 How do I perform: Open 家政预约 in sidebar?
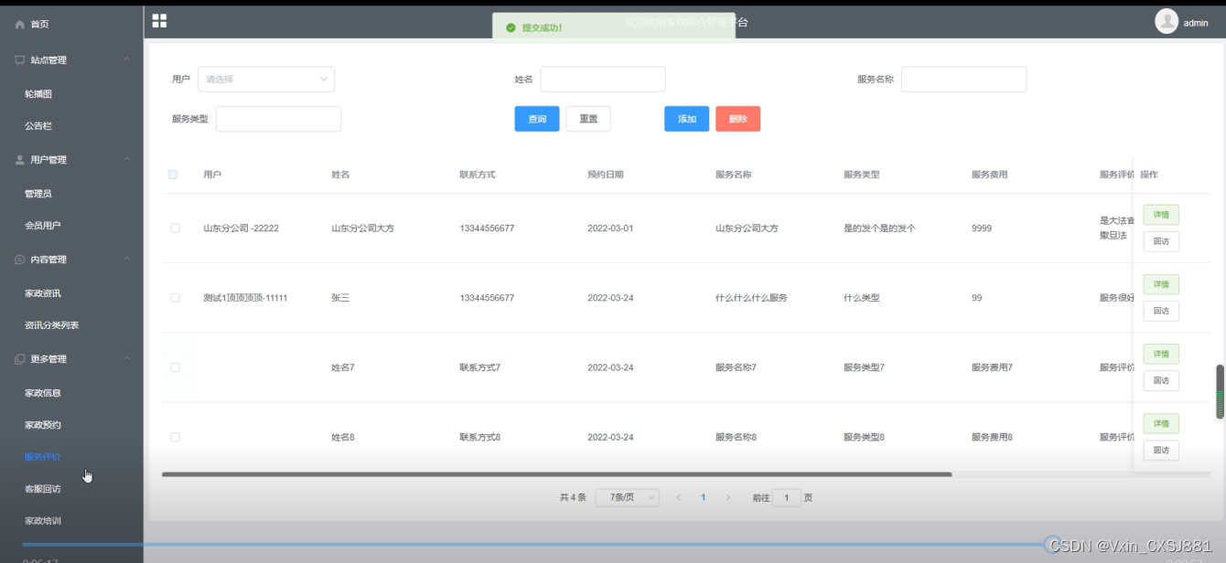click(43, 425)
